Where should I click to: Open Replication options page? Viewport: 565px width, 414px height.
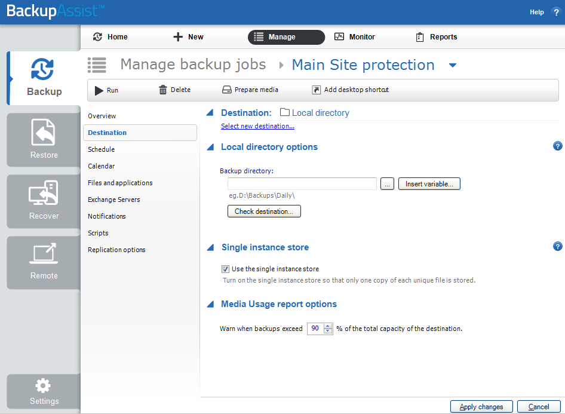tap(116, 250)
